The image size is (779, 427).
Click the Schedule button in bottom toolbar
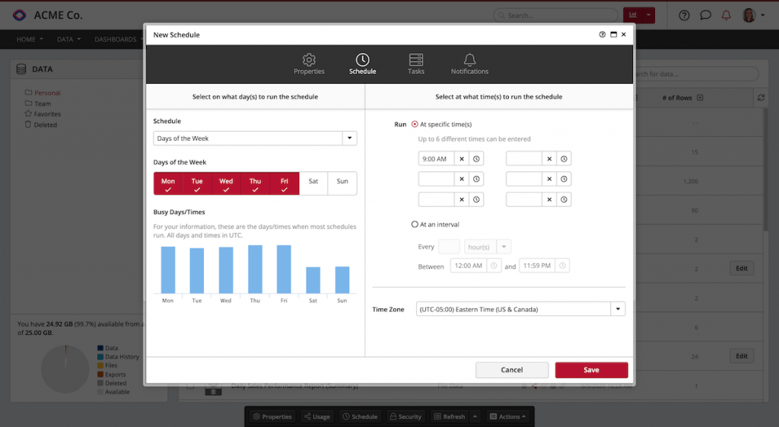click(360, 416)
